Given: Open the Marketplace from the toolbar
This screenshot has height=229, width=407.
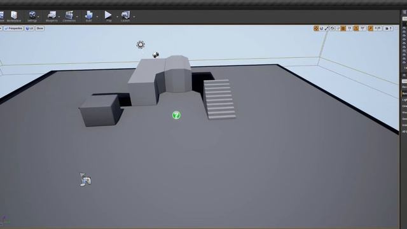Looking at the screenshot, I should point(14,17).
